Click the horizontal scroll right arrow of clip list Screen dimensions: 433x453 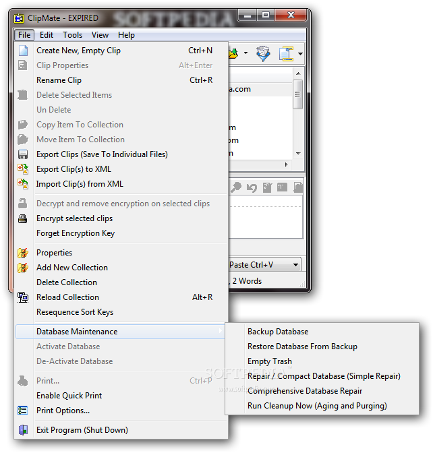(286, 164)
